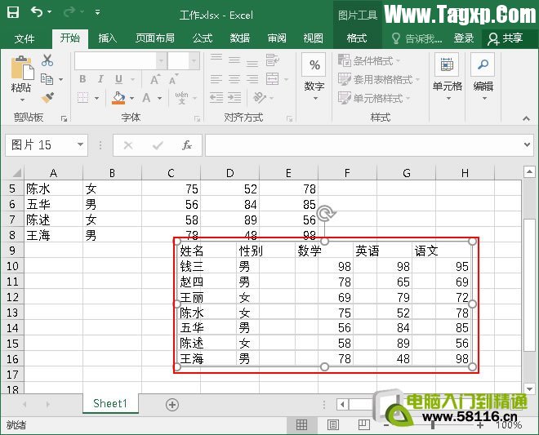Screen dimensions: 539x435
Task: Click the 共享 share button
Action: tap(506, 38)
